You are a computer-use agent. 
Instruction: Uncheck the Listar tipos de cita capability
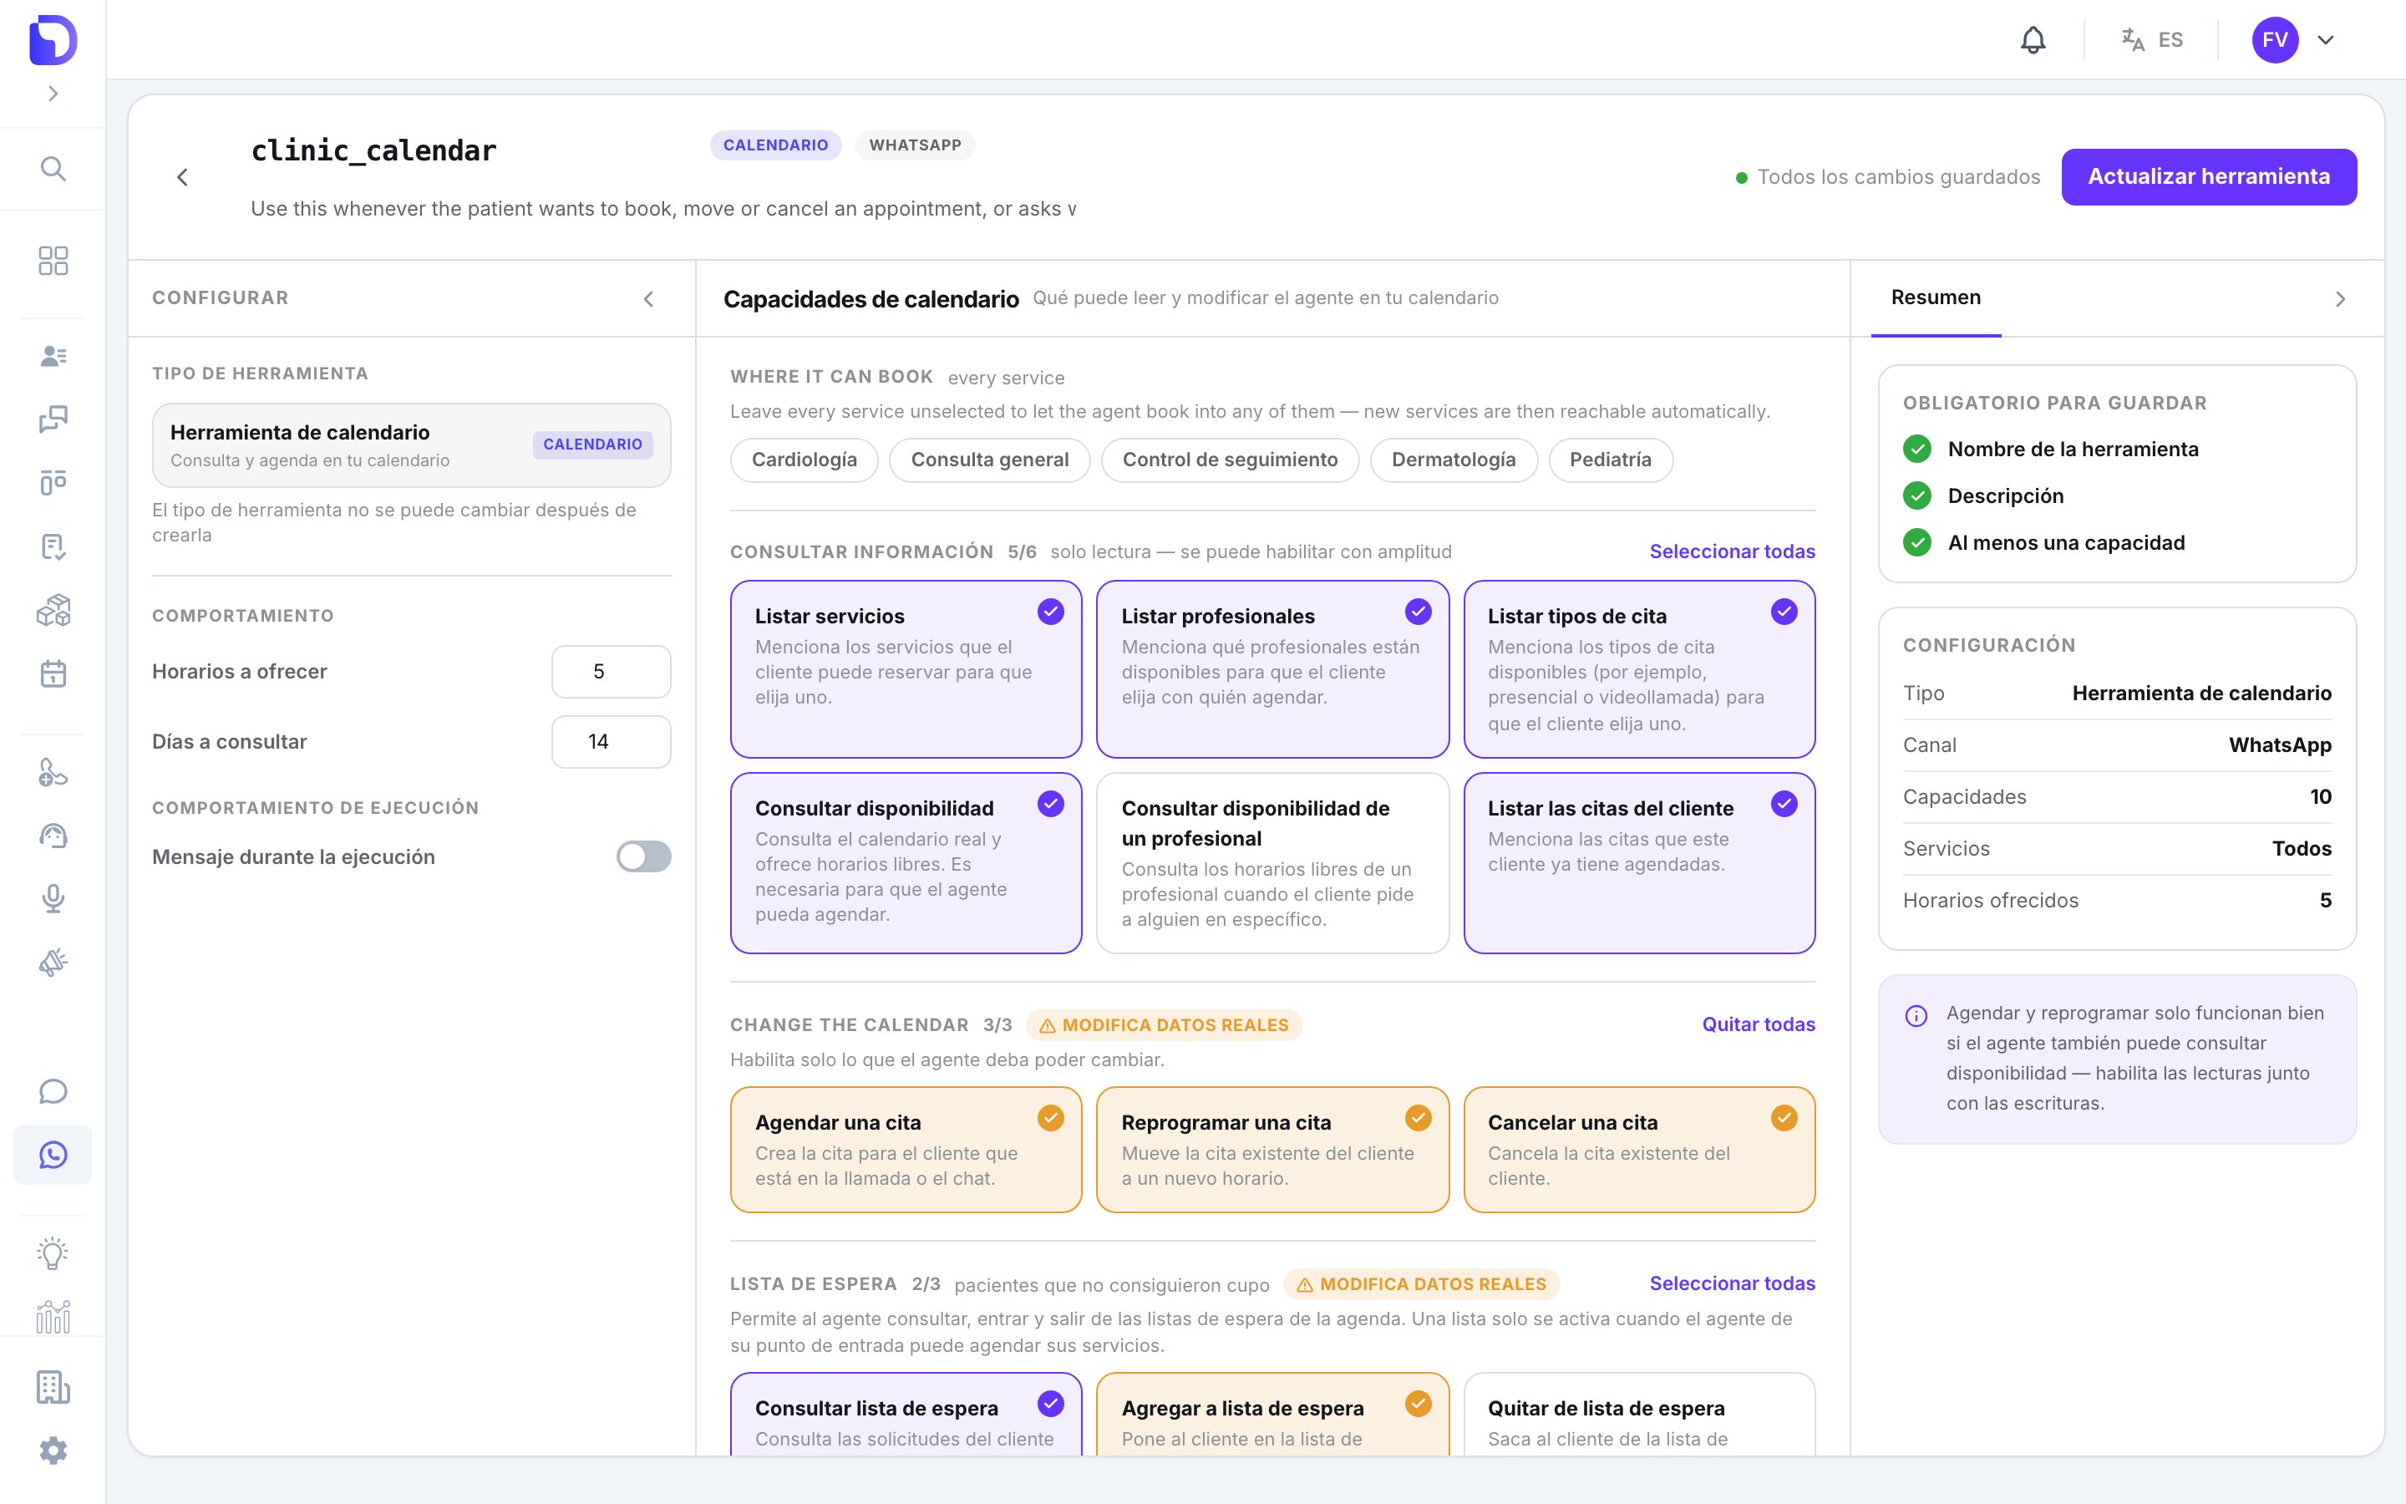click(x=1639, y=669)
